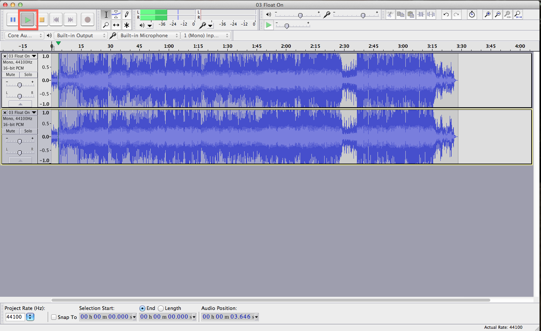Click the output volume slider knob
Viewport: 541px width, 331px height.
click(x=300, y=15)
